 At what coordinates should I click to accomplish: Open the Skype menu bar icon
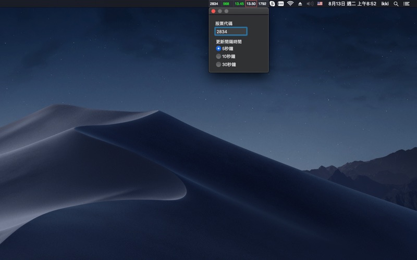272,4
